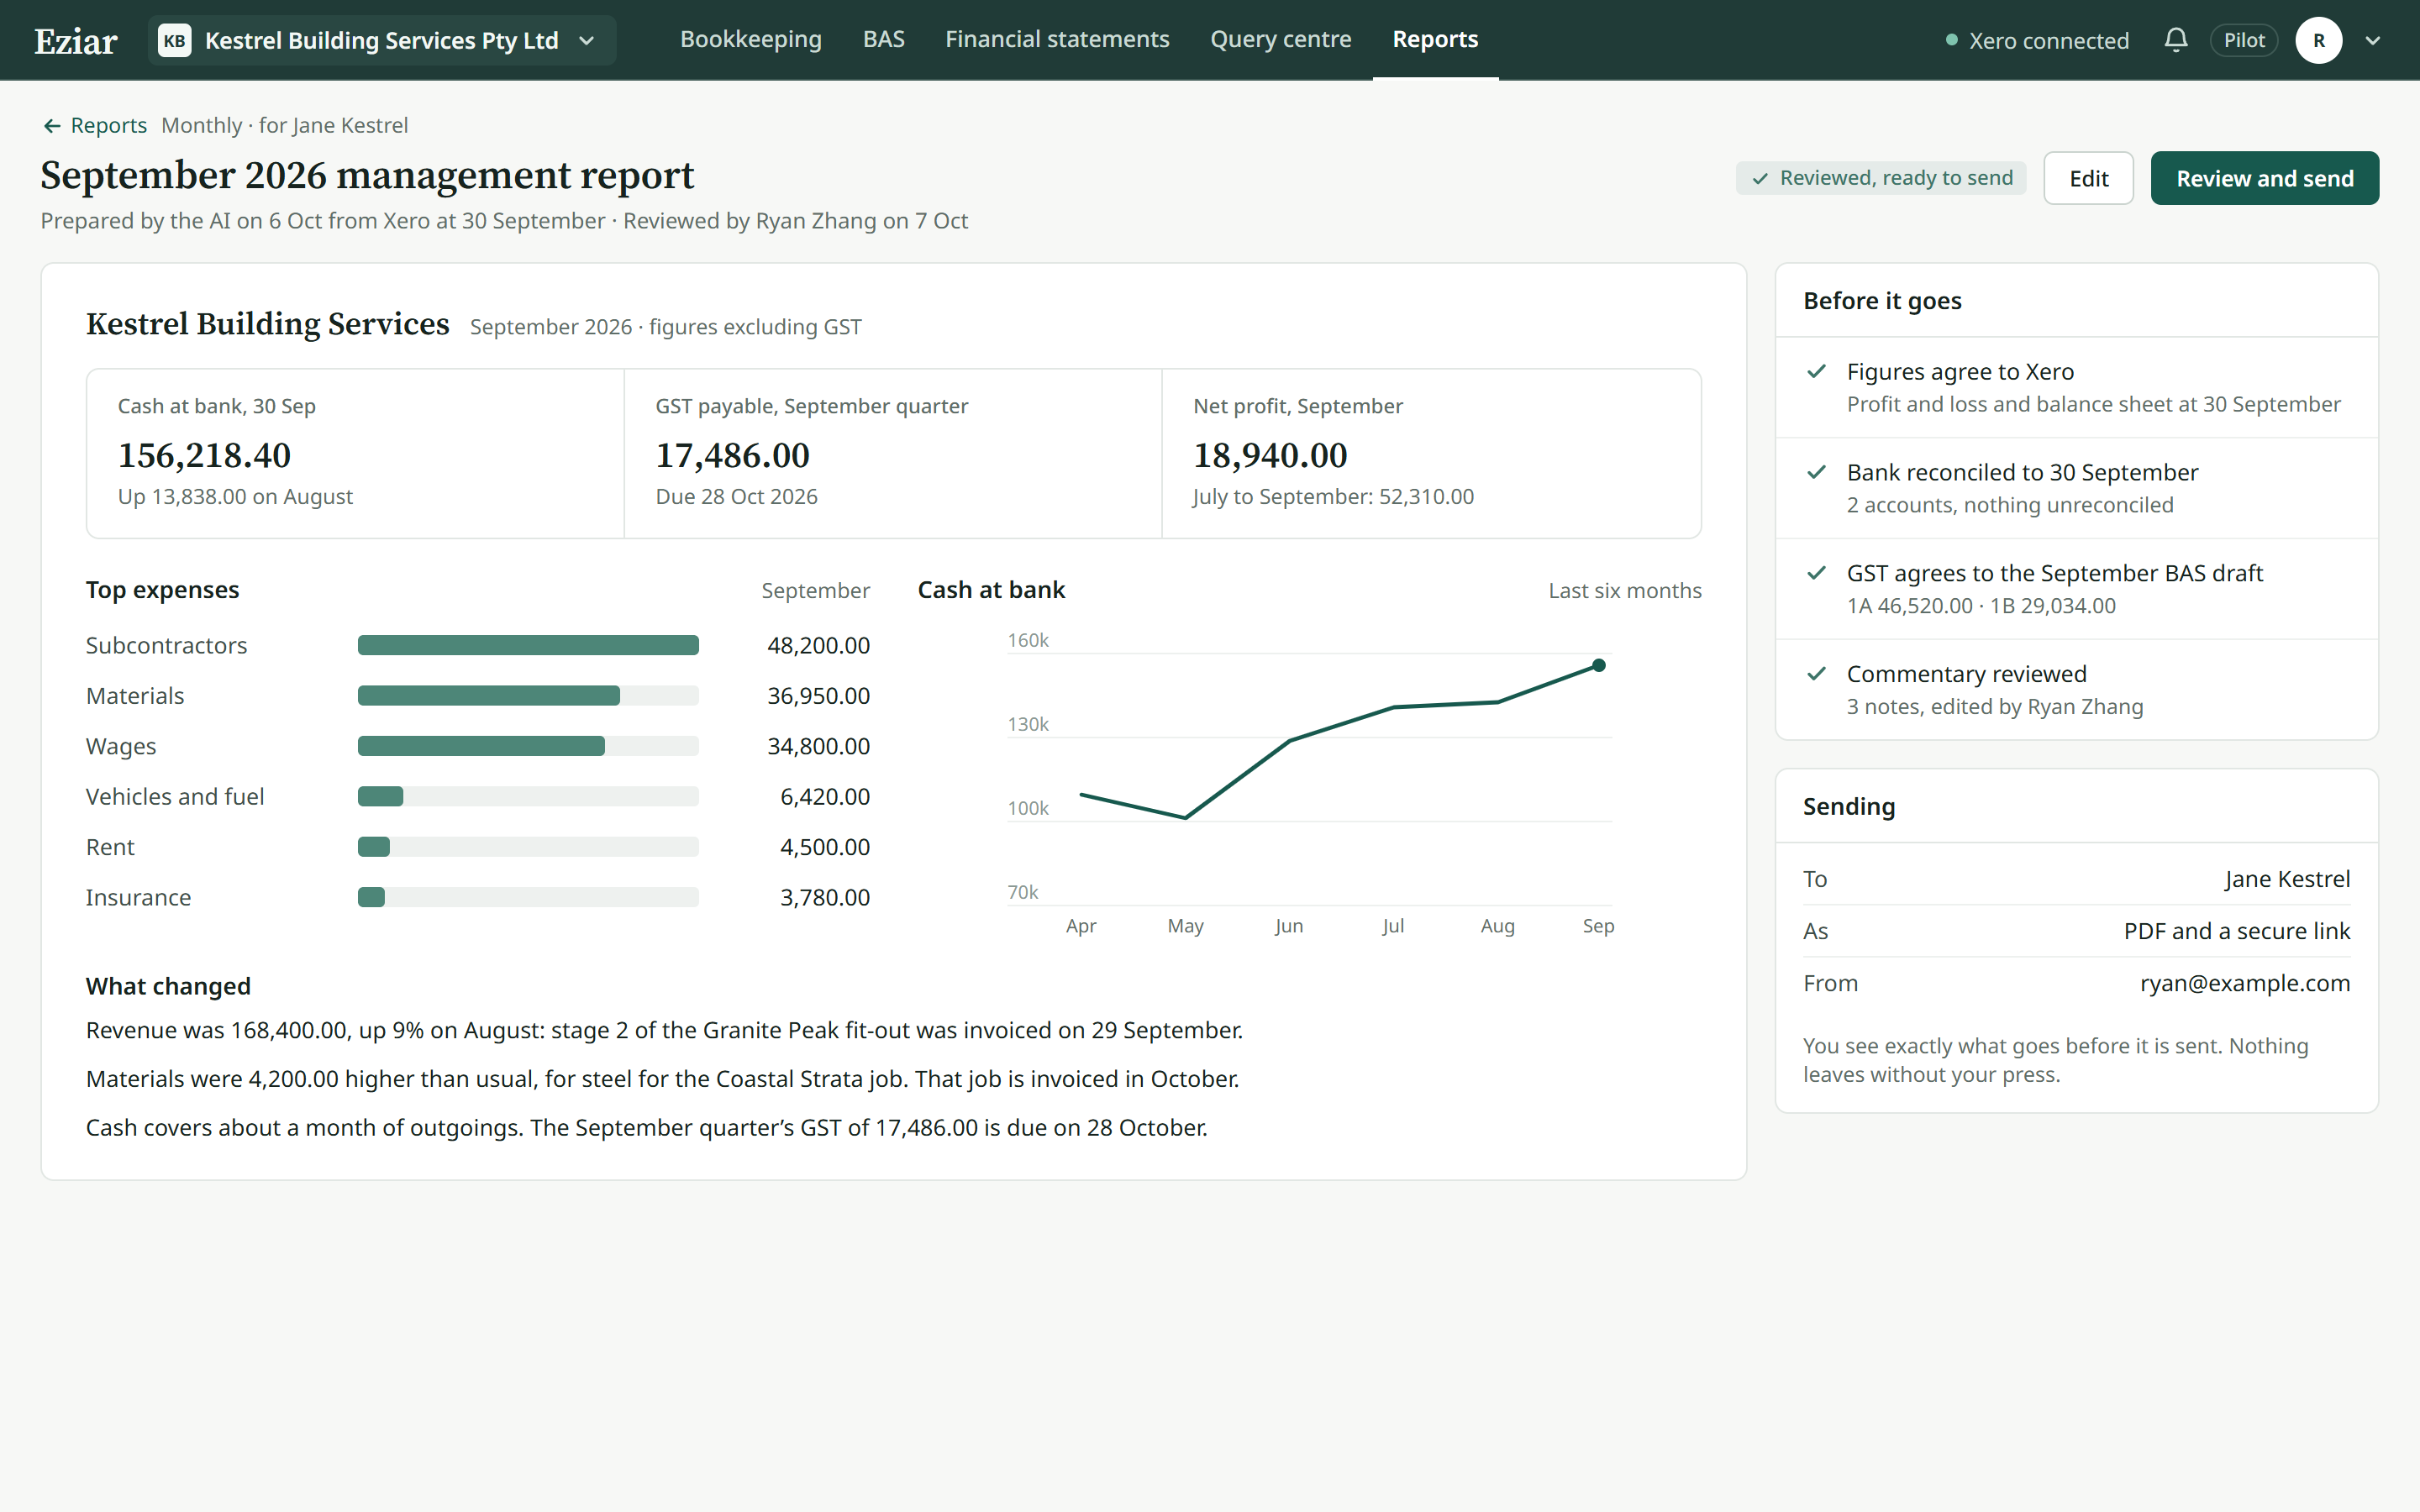Click the Vehicles and fuel amount 6,420.00

pyautogui.click(x=824, y=797)
